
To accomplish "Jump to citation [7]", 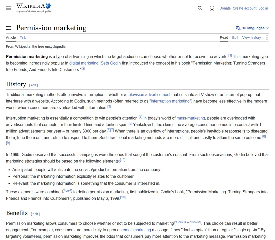I will click(x=112, y=130).
